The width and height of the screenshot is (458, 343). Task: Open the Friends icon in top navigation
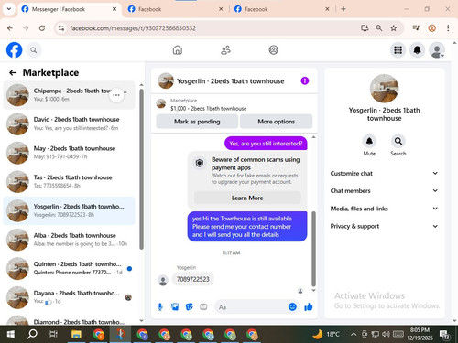[225, 50]
